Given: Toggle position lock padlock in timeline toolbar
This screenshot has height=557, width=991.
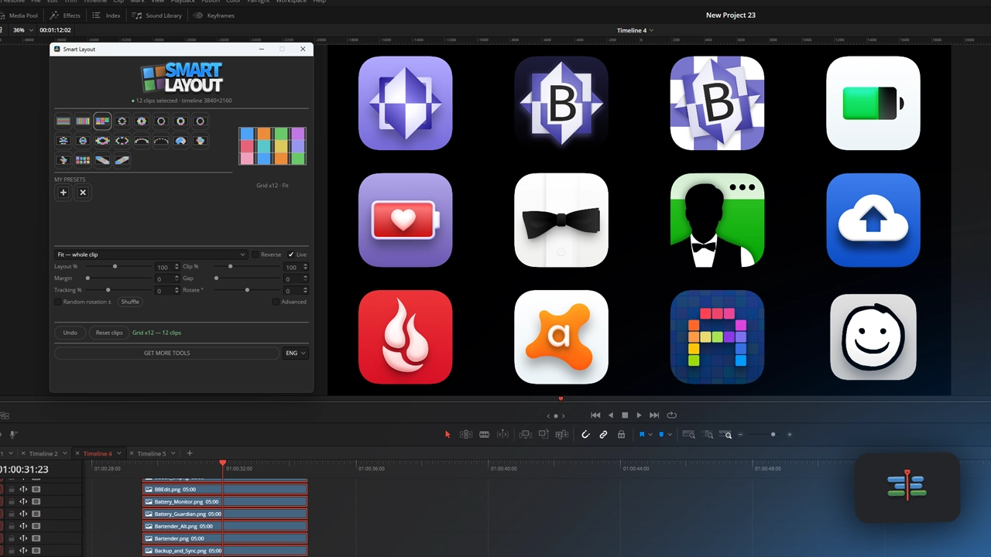Looking at the screenshot, I should click(x=621, y=435).
